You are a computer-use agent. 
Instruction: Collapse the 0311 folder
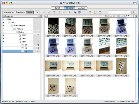point(4,42)
